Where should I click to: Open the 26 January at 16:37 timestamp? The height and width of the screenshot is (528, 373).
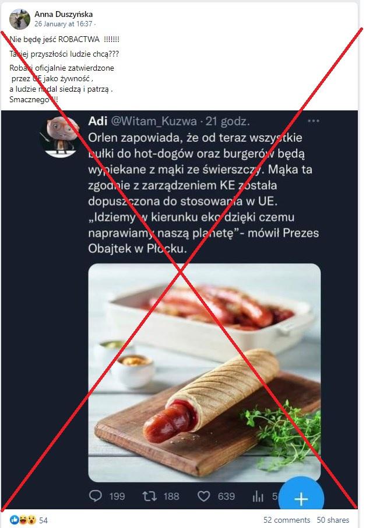[x=63, y=24]
